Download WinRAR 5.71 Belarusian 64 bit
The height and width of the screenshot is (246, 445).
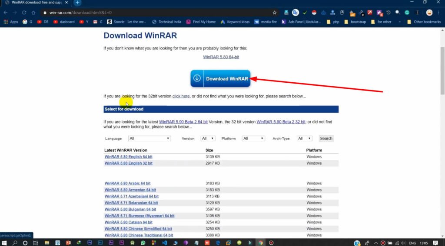pos(131,203)
